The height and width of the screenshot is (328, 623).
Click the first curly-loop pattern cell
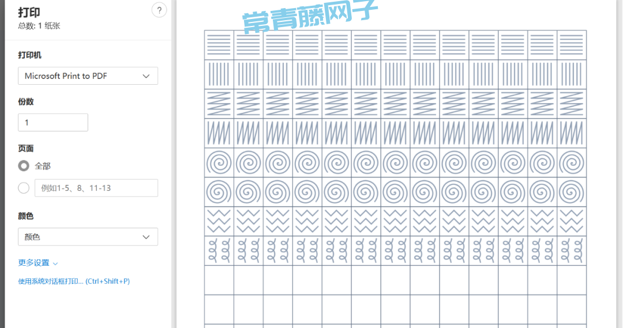pos(219,251)
